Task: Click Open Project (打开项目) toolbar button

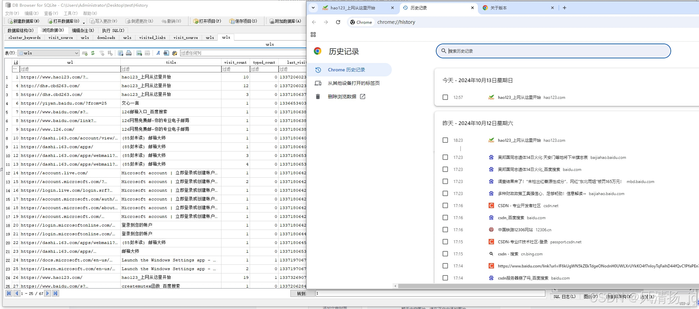Action: coord(207,21)
